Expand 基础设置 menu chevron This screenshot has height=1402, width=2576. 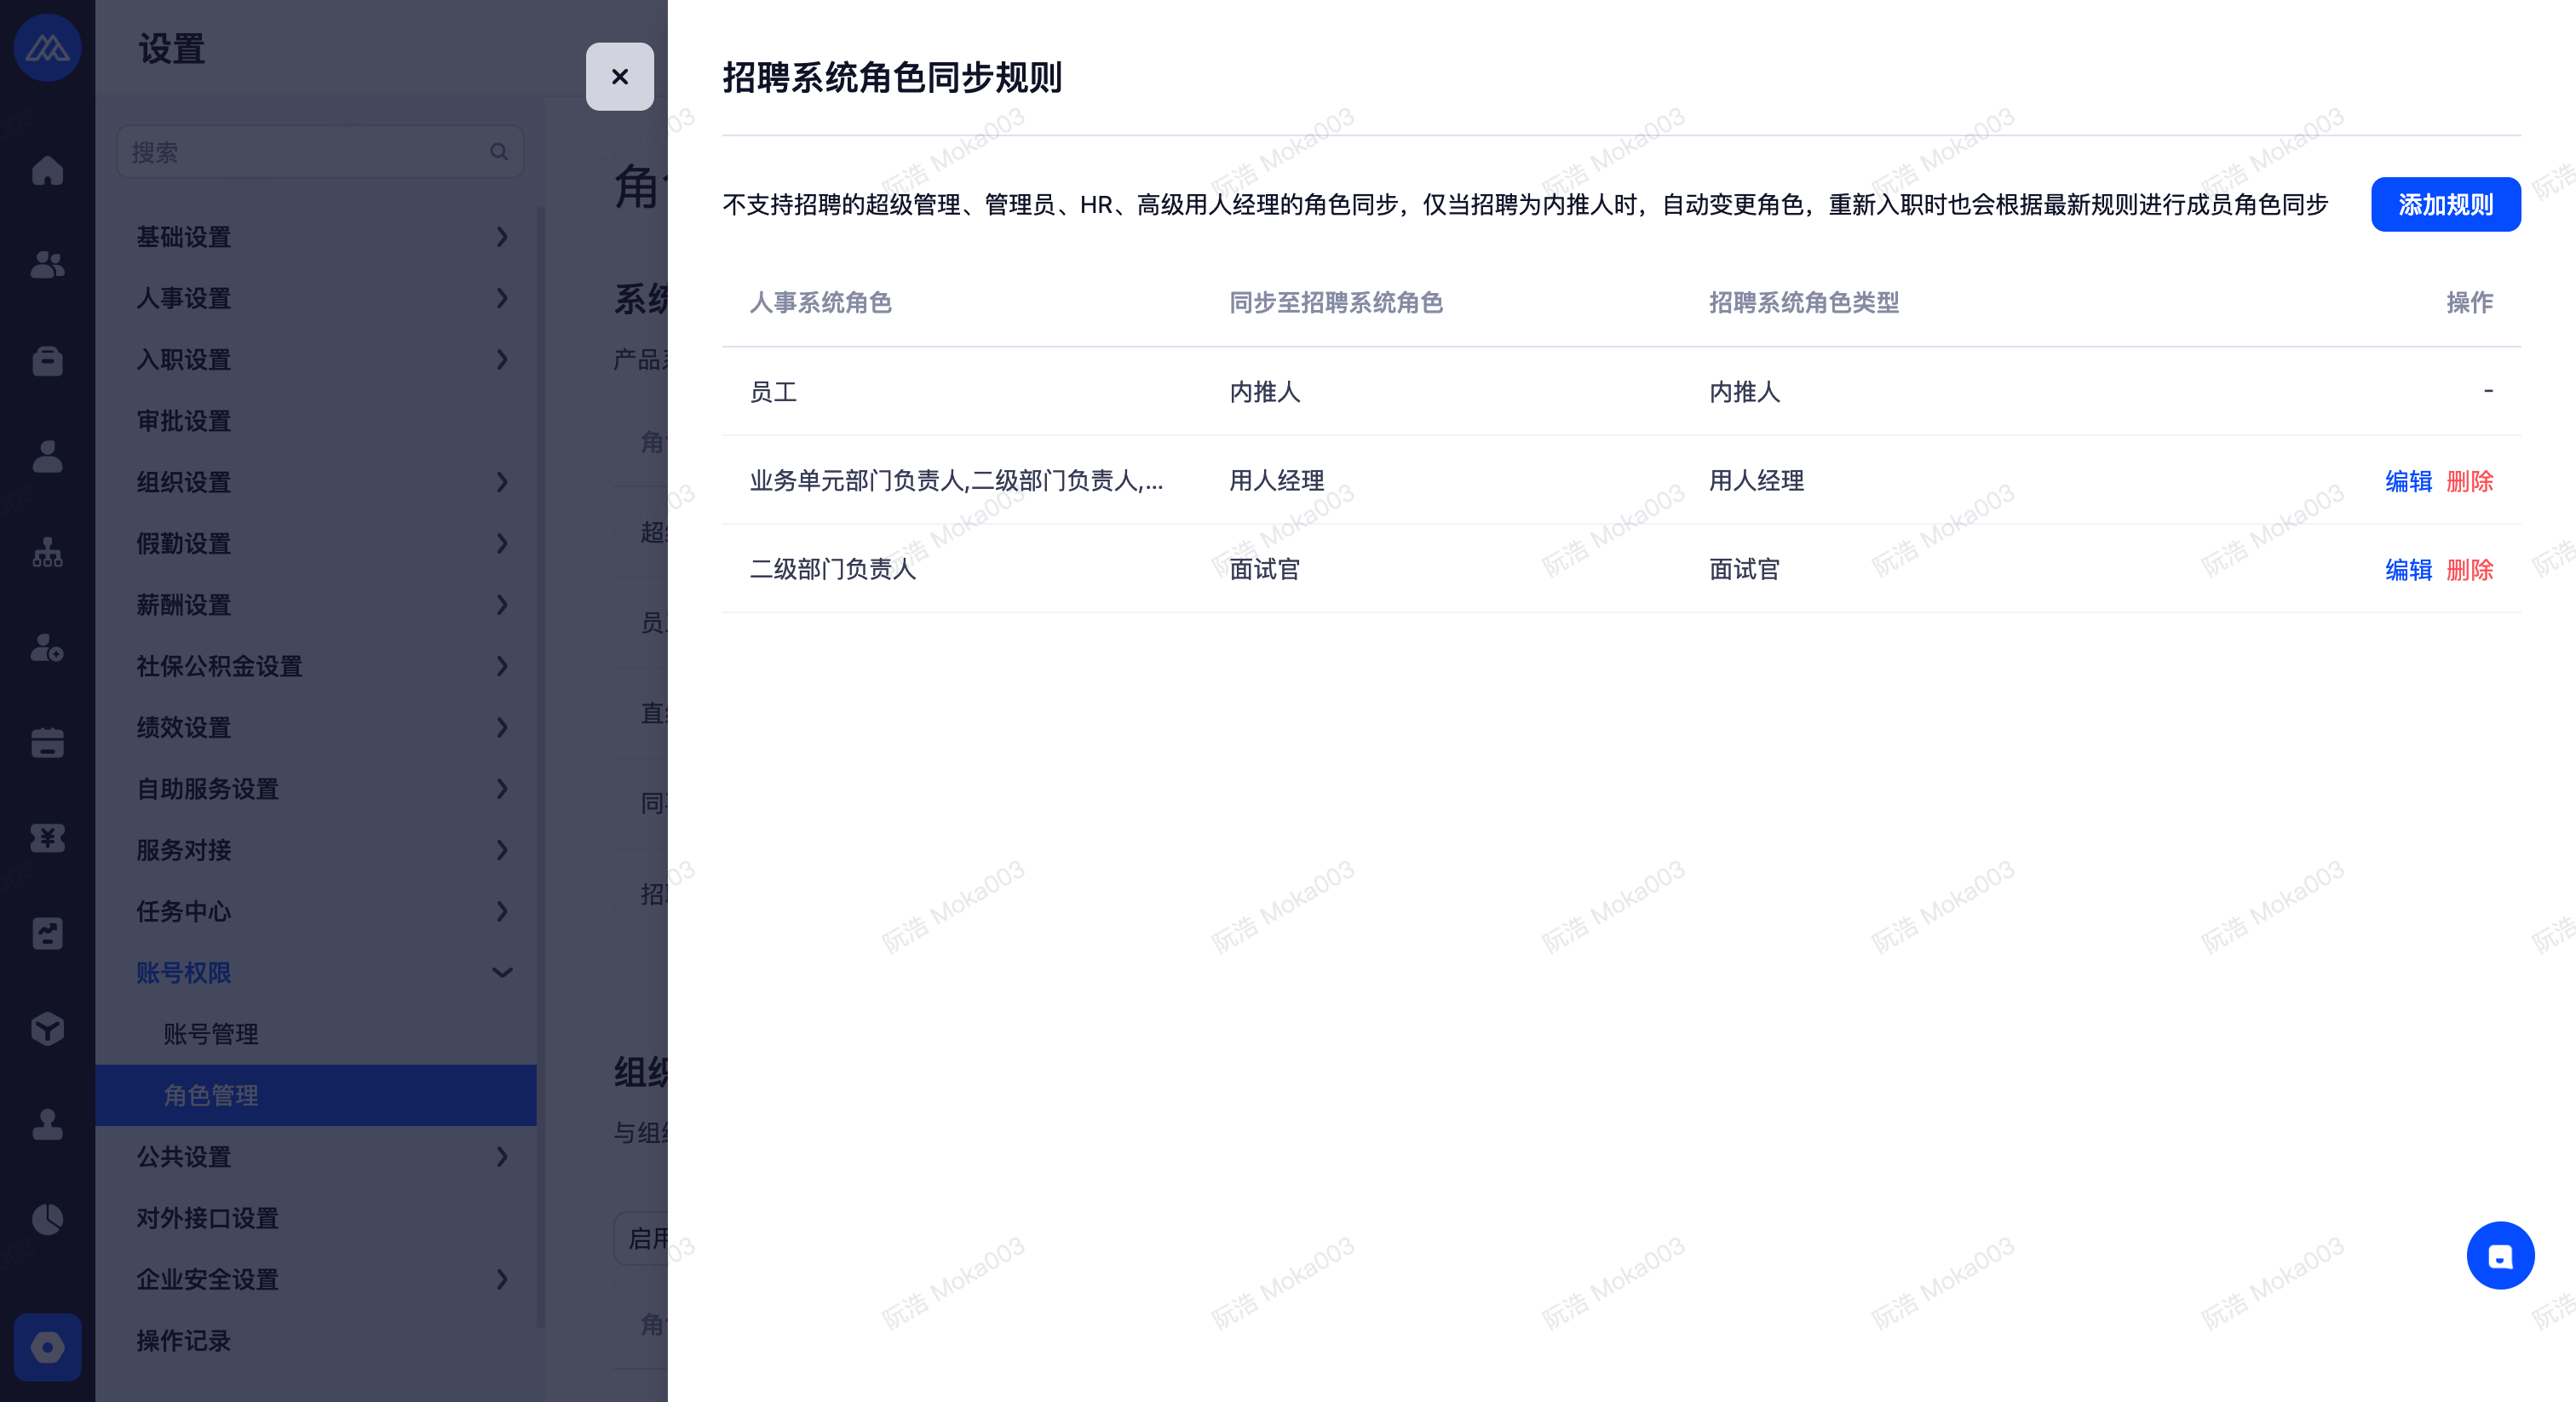502,237
